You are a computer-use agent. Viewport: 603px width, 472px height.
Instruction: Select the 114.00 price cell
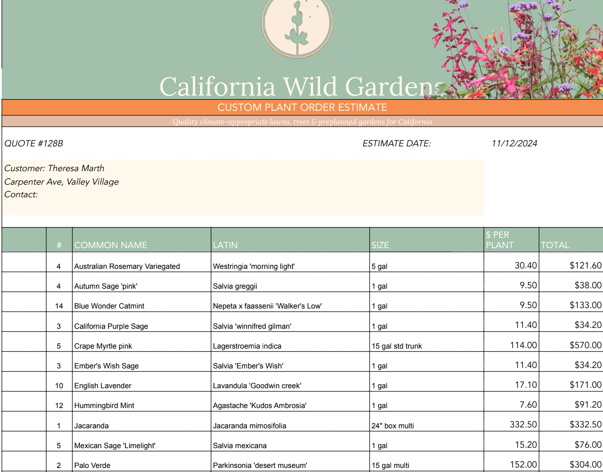(x=511, y=342)
